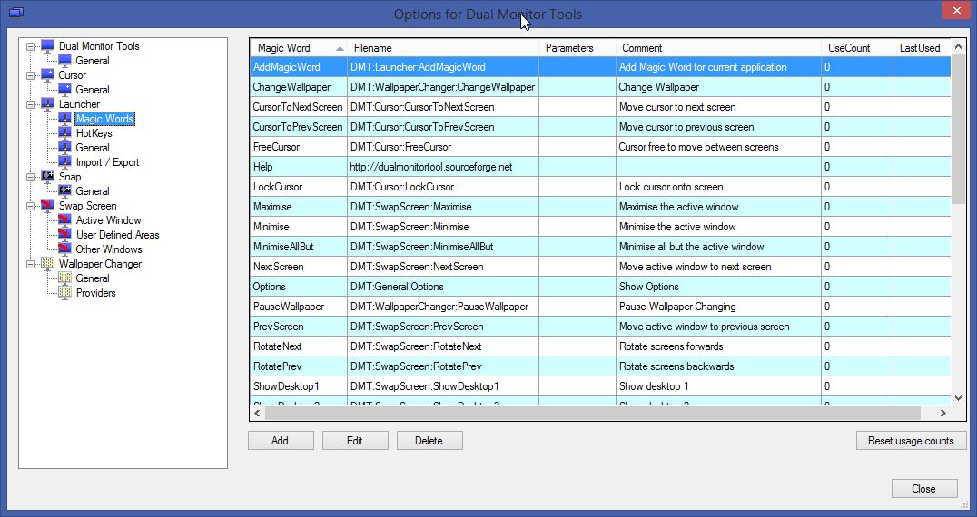Select the CursorToPrevScreen row

(601, 127)
